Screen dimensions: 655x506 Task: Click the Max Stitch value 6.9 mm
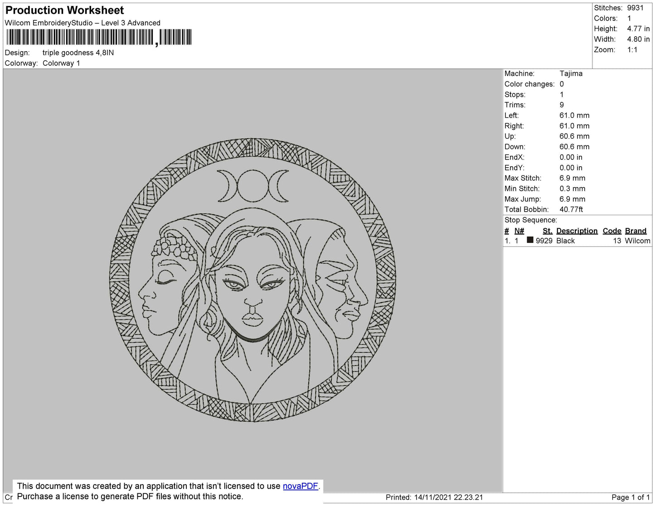pos(572,178)
